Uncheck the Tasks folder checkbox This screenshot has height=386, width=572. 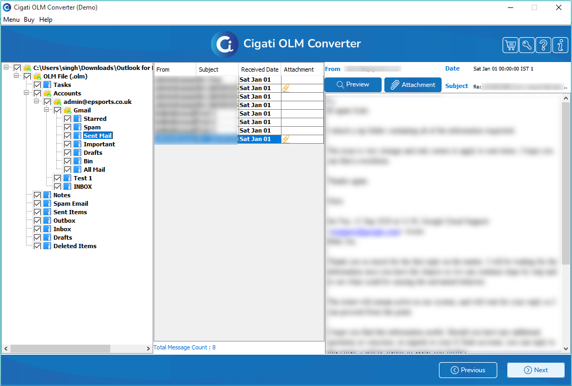click(37, 85)
